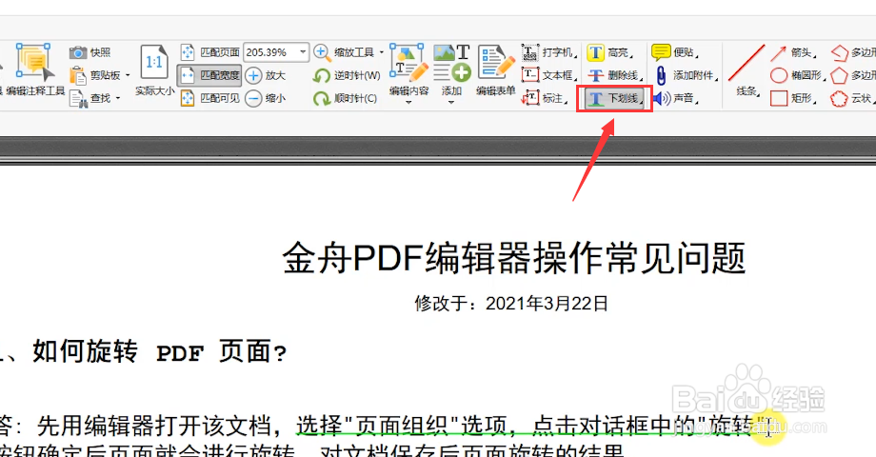
Task: Toggle the 下划线 underline tool
Action: pos(614,99)
